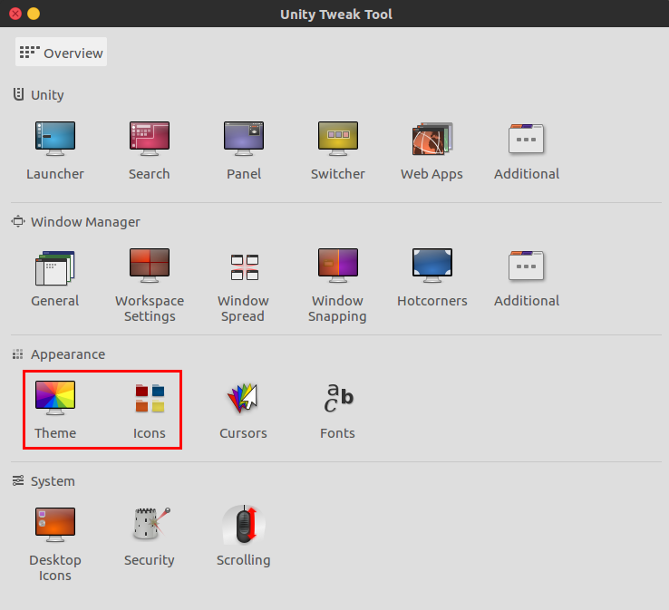
Task: Open the Desktop Icons settings
Action: tap(55, 524)
